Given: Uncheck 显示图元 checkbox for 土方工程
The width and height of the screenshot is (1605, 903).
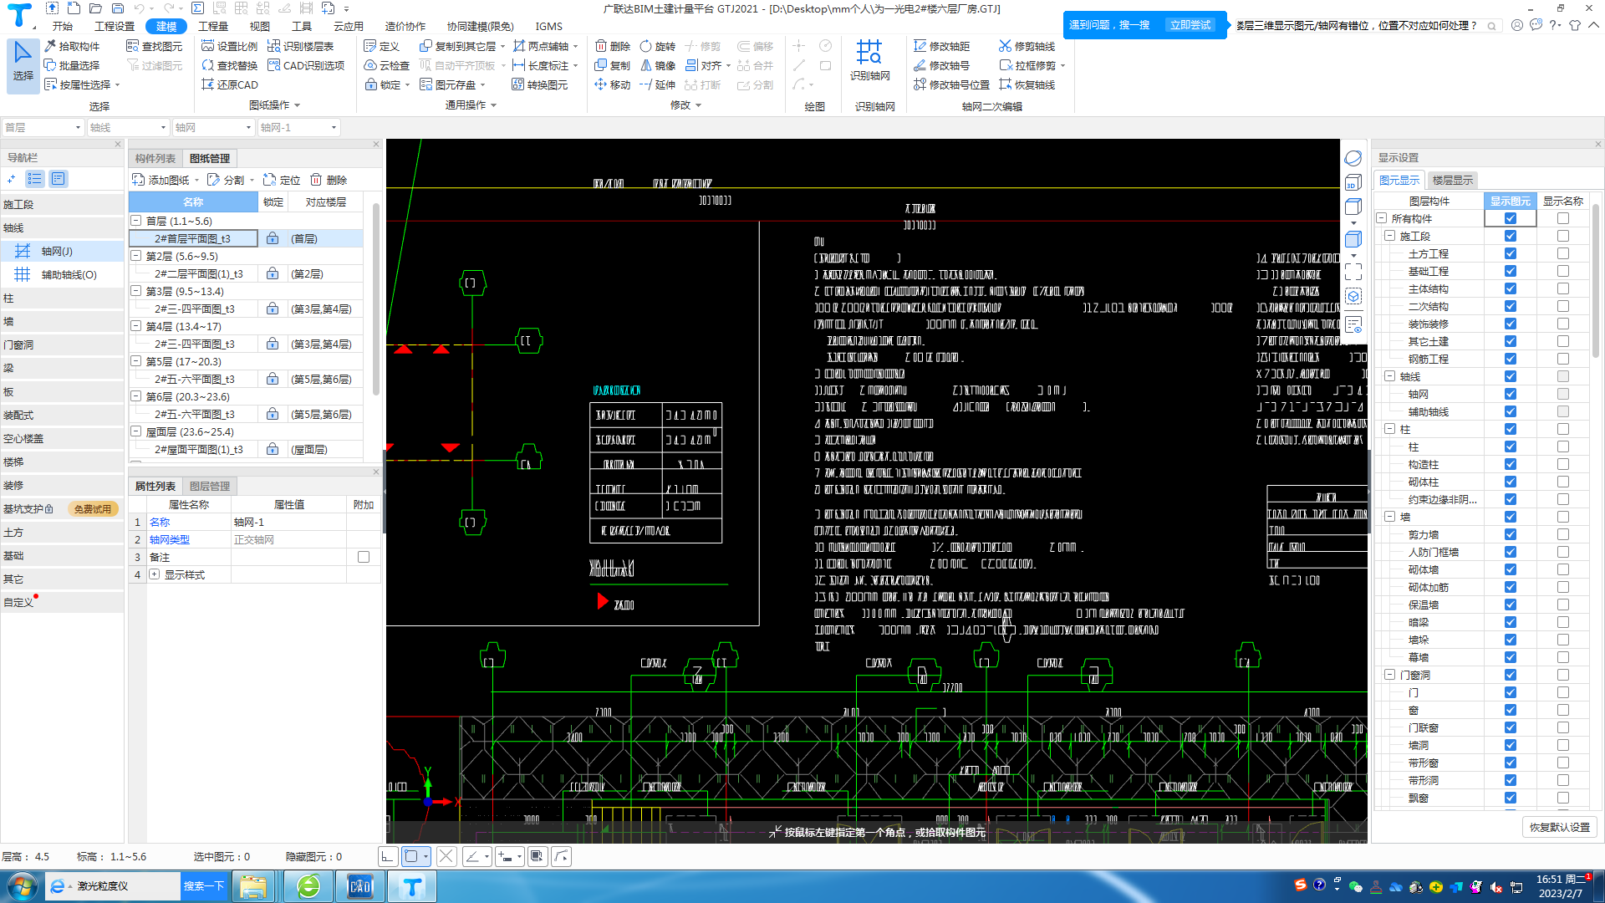Looking at the screenshot, I should [x=1510, y=253].
